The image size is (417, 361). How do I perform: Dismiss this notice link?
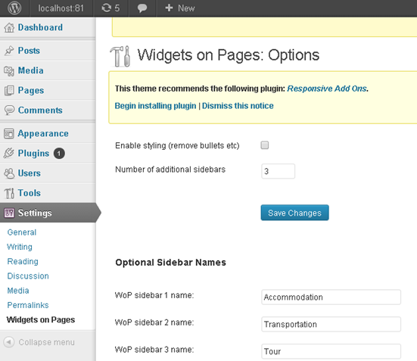(238, 106)
